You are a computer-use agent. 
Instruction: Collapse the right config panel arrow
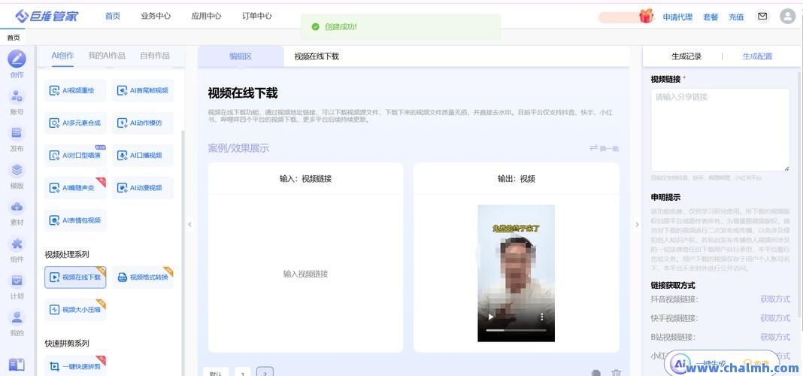coord(637,224)
